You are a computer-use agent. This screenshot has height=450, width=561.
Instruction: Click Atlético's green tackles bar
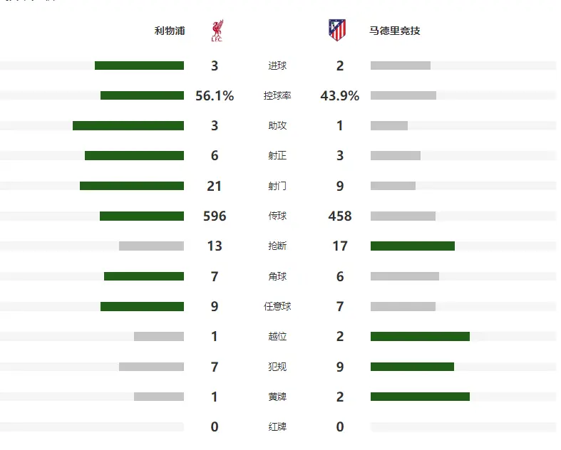[x=412, y=246]
